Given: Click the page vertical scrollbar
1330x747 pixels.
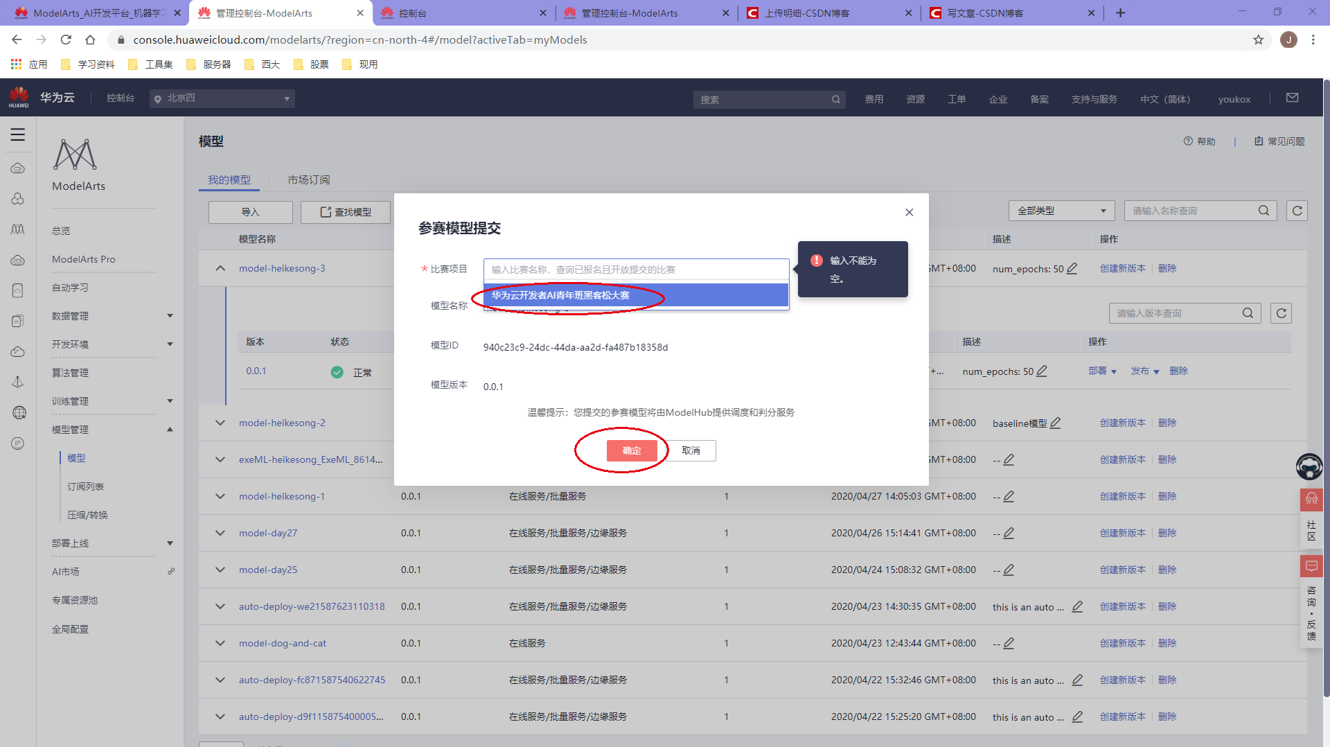Looking at the screenshot, I should tap(1326, 388).
